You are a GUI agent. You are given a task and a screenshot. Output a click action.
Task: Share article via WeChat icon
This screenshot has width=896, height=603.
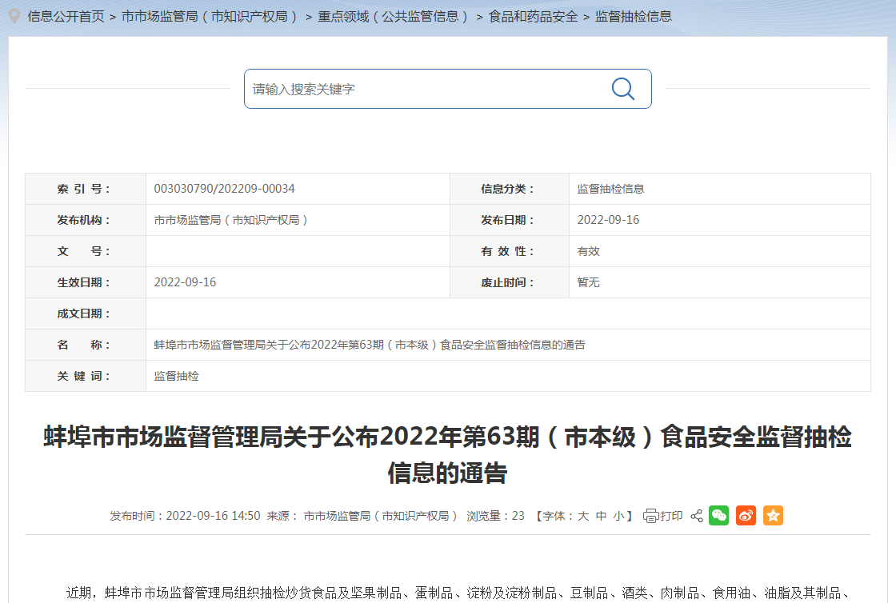719,516
